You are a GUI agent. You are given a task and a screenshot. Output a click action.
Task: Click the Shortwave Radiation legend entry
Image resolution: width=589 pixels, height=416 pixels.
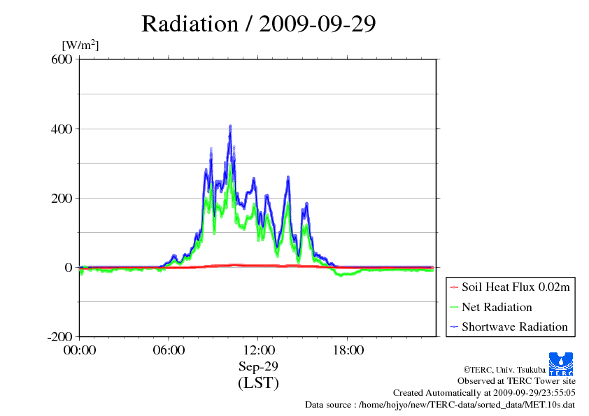click(x=515, y=327)
